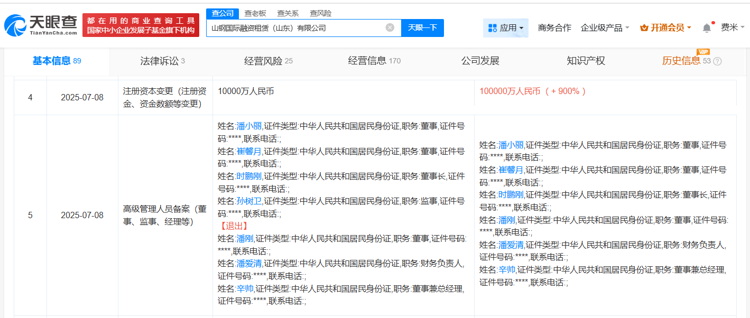This screenshot has height=318, width=750.
Task: Click the 应用 grid icon
Action: coord(492,27)
